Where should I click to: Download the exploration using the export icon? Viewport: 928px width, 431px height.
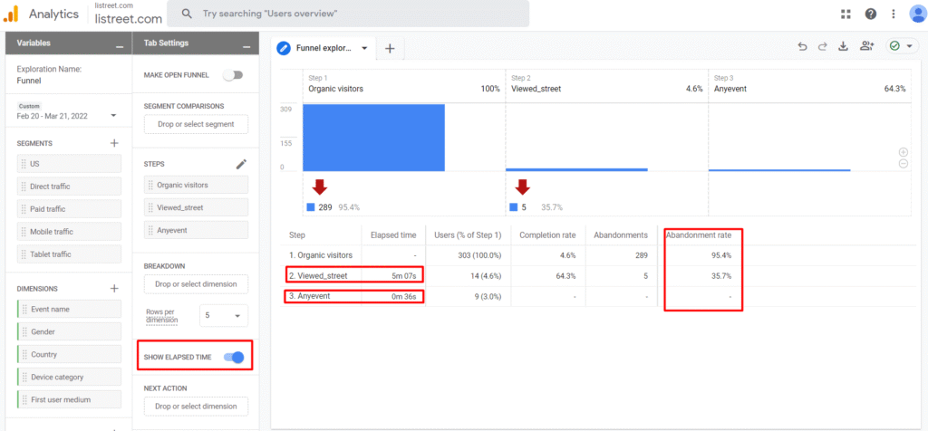click(x=845, y=47)
